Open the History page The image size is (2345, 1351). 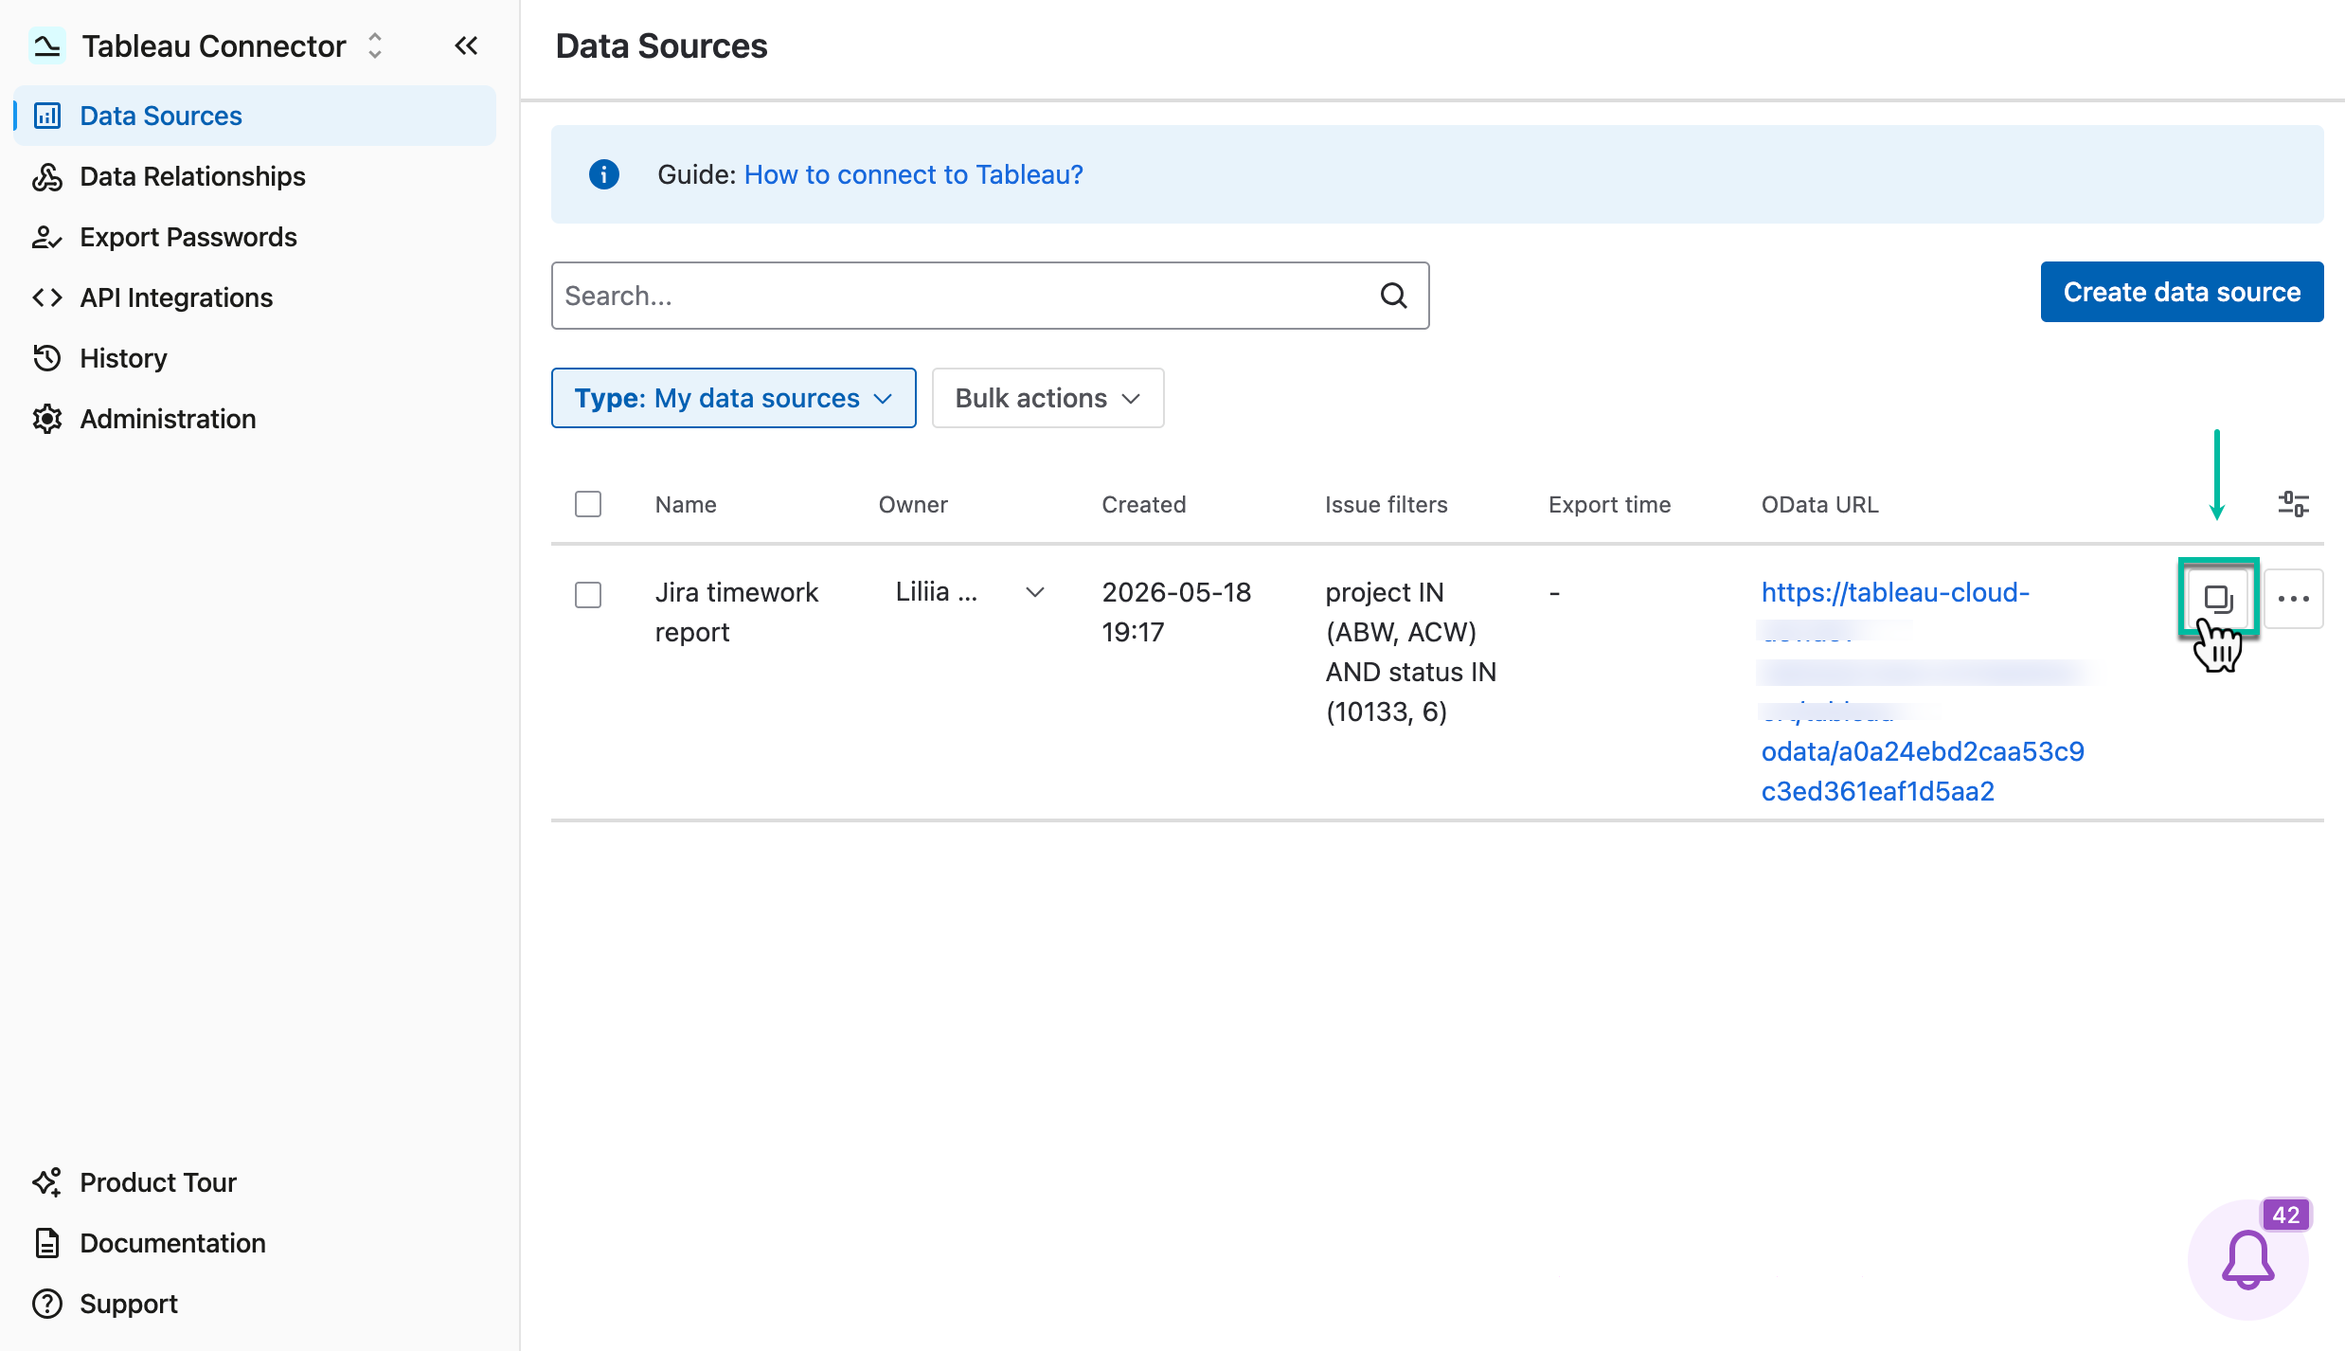255,358
